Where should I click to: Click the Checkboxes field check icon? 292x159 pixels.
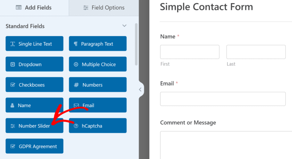tap(13, 85)
